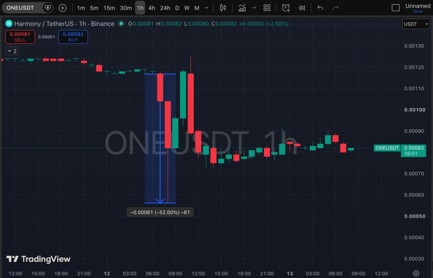Open the indicator templates grid icon
The image size is (433, 278).
(x=267, y=8)
